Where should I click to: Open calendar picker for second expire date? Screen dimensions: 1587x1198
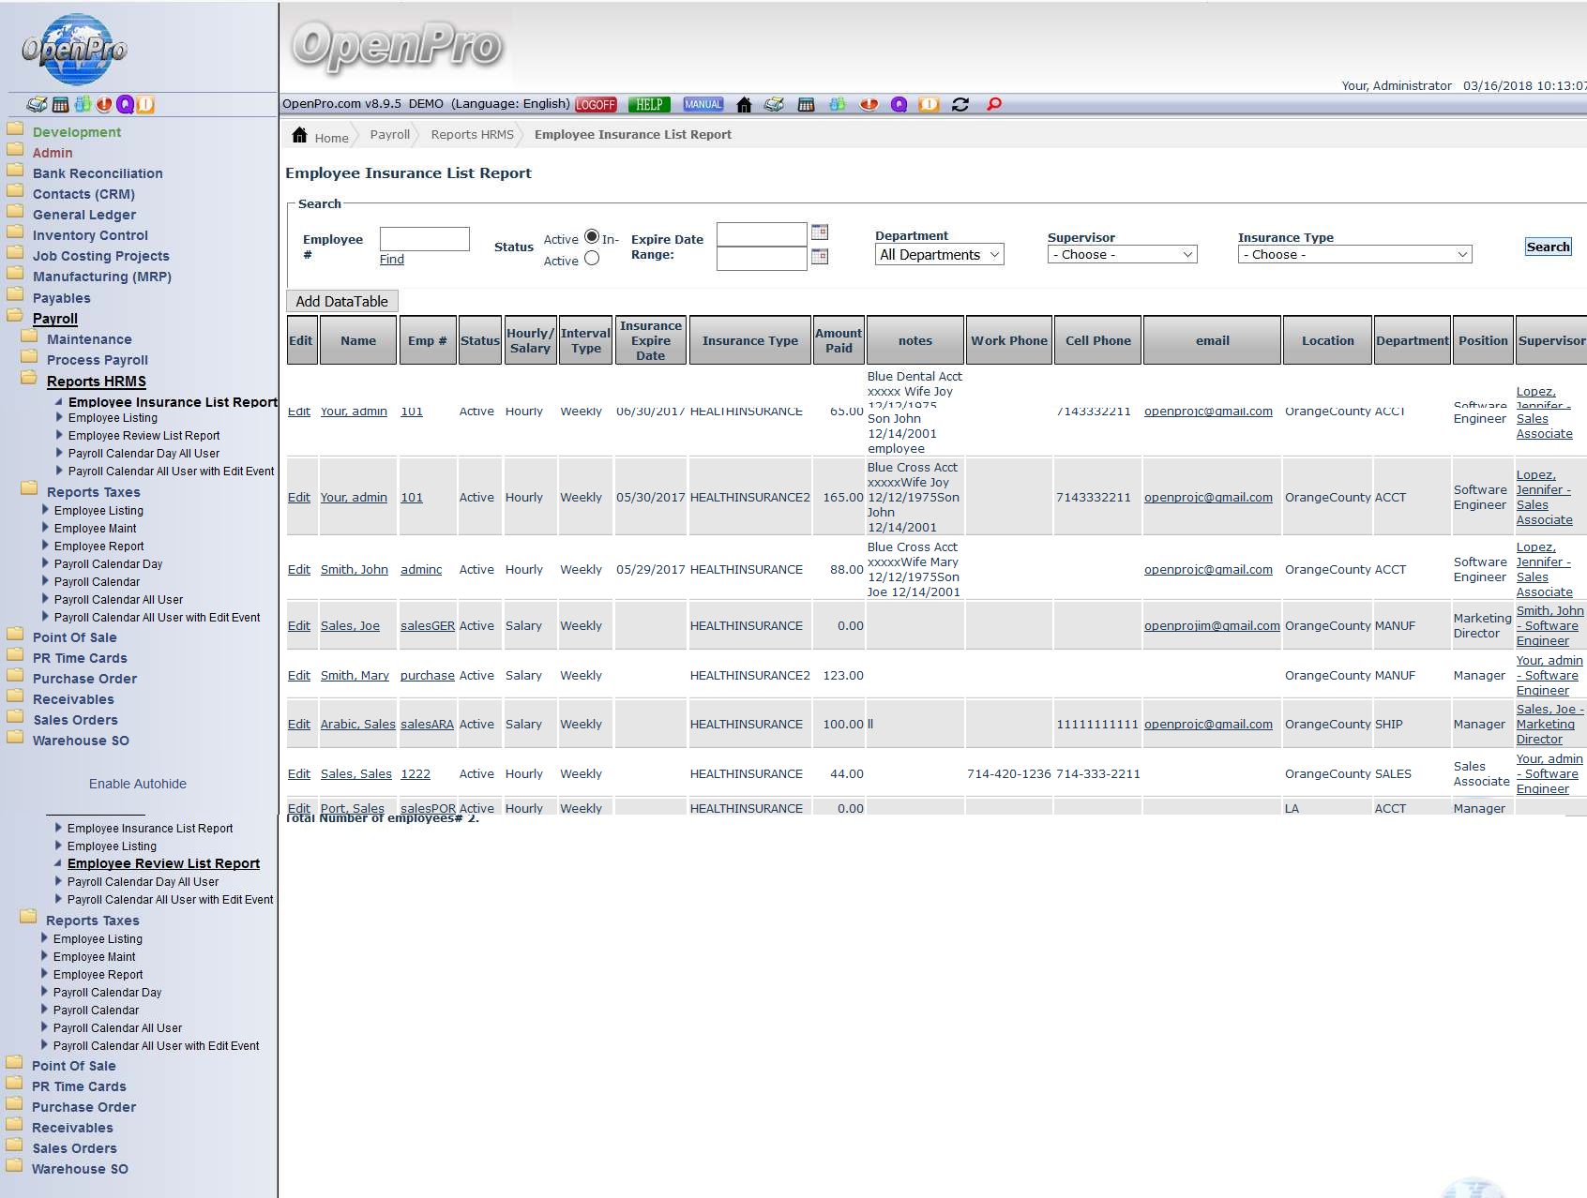(x=820, y=257)
